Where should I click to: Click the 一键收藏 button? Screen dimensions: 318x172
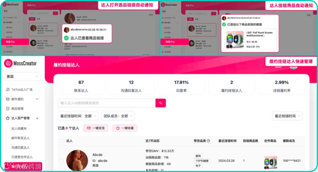[125, 128]
